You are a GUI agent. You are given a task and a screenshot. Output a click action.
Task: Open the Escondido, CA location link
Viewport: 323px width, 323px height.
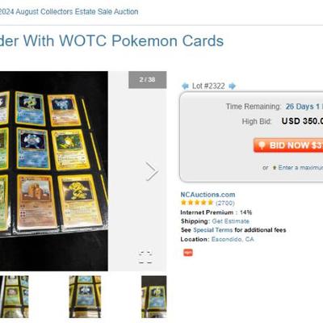tap(233, 239)
